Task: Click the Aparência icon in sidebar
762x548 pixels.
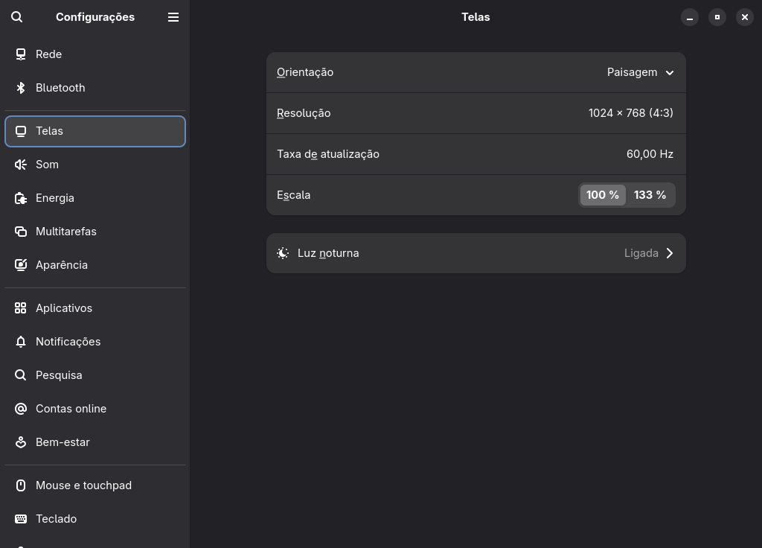Action: click(x=21, y=265)
